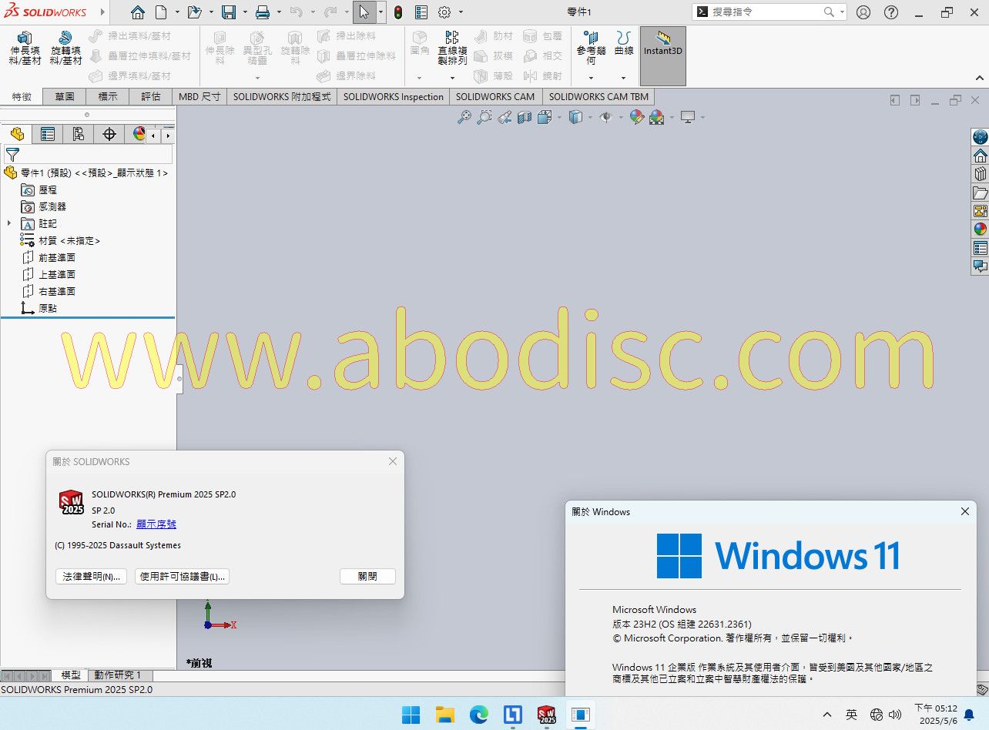Click 關閉 in the About SOLIDWORKS dialog
Image resolution: width=989 pixels, height=730 pixels.
(x=367, y=577)
